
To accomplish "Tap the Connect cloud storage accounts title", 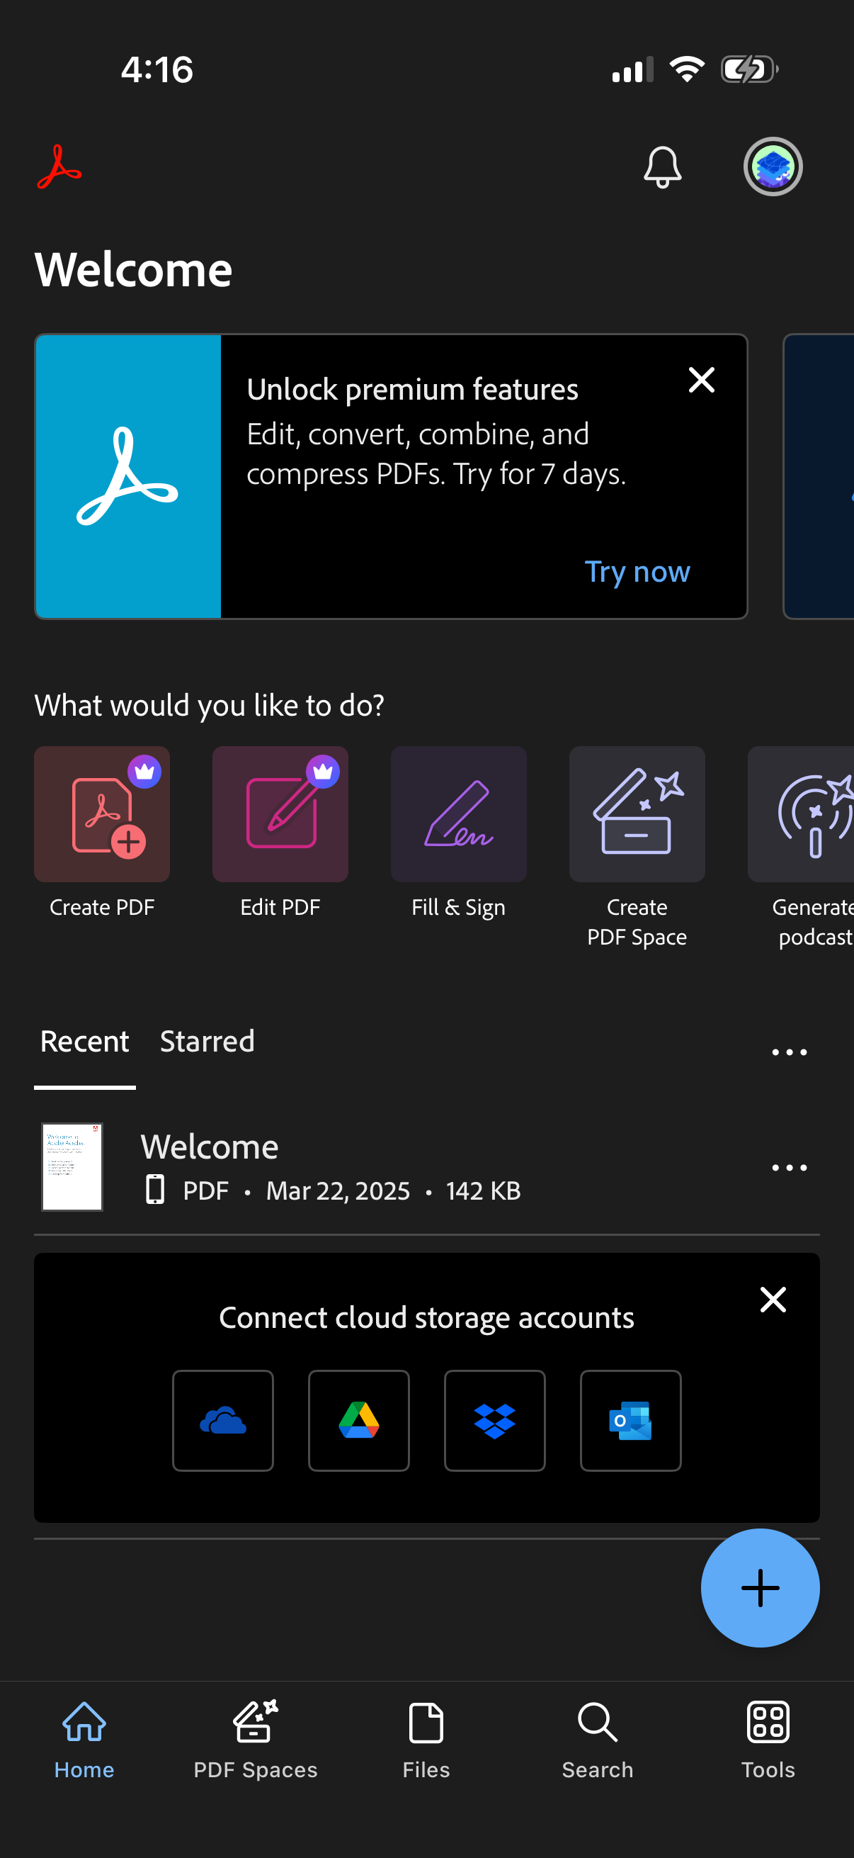I will (x=426, y=1318).
